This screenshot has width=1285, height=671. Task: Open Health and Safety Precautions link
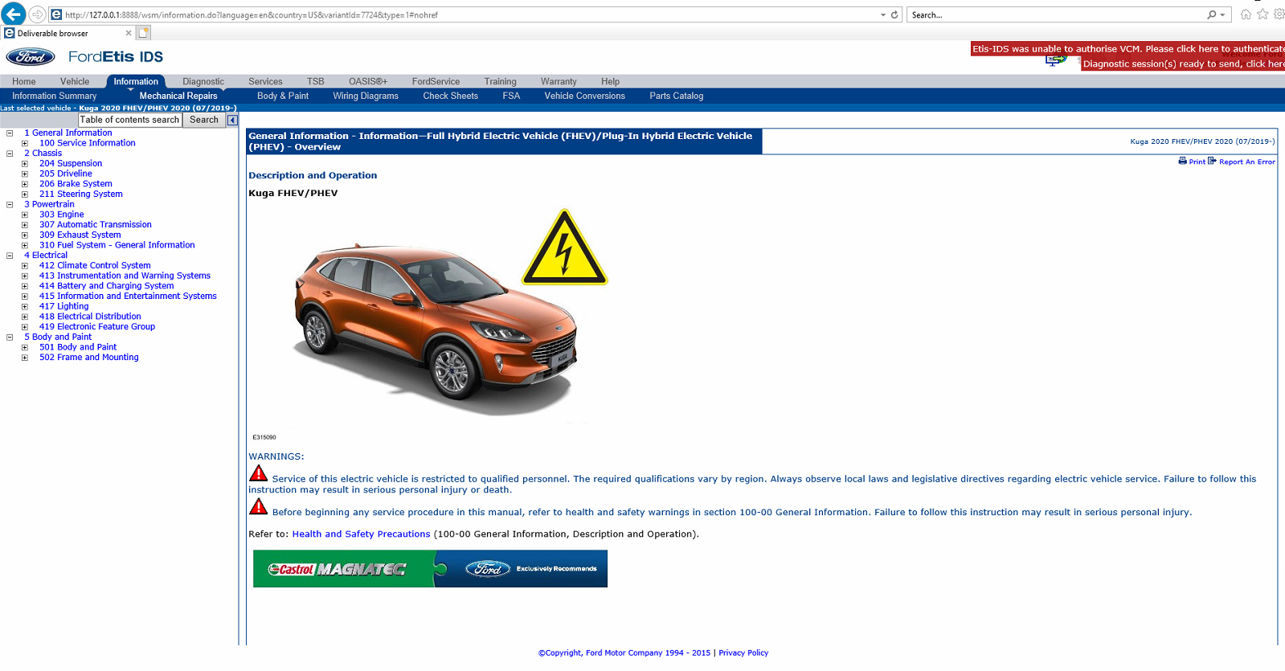coord(361,534)
